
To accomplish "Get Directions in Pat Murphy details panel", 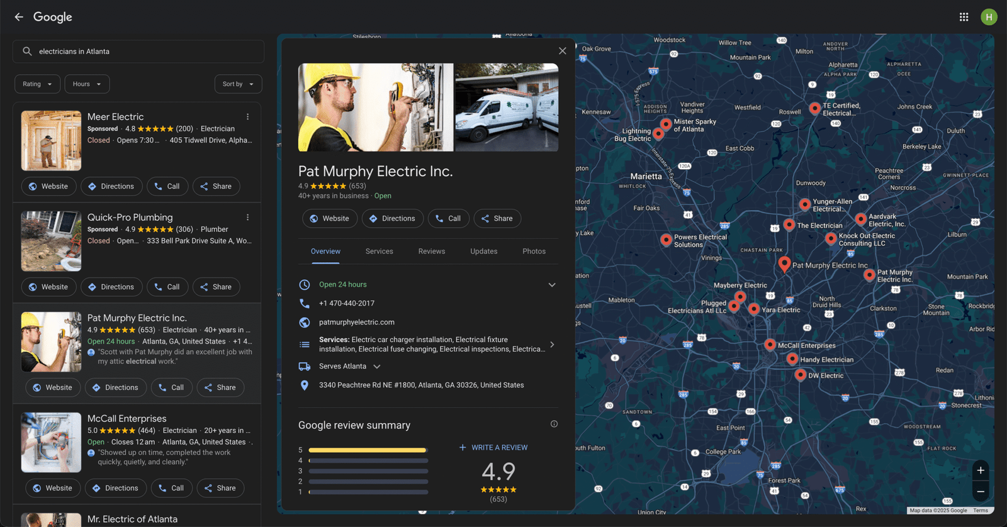I will pos(393,219).
